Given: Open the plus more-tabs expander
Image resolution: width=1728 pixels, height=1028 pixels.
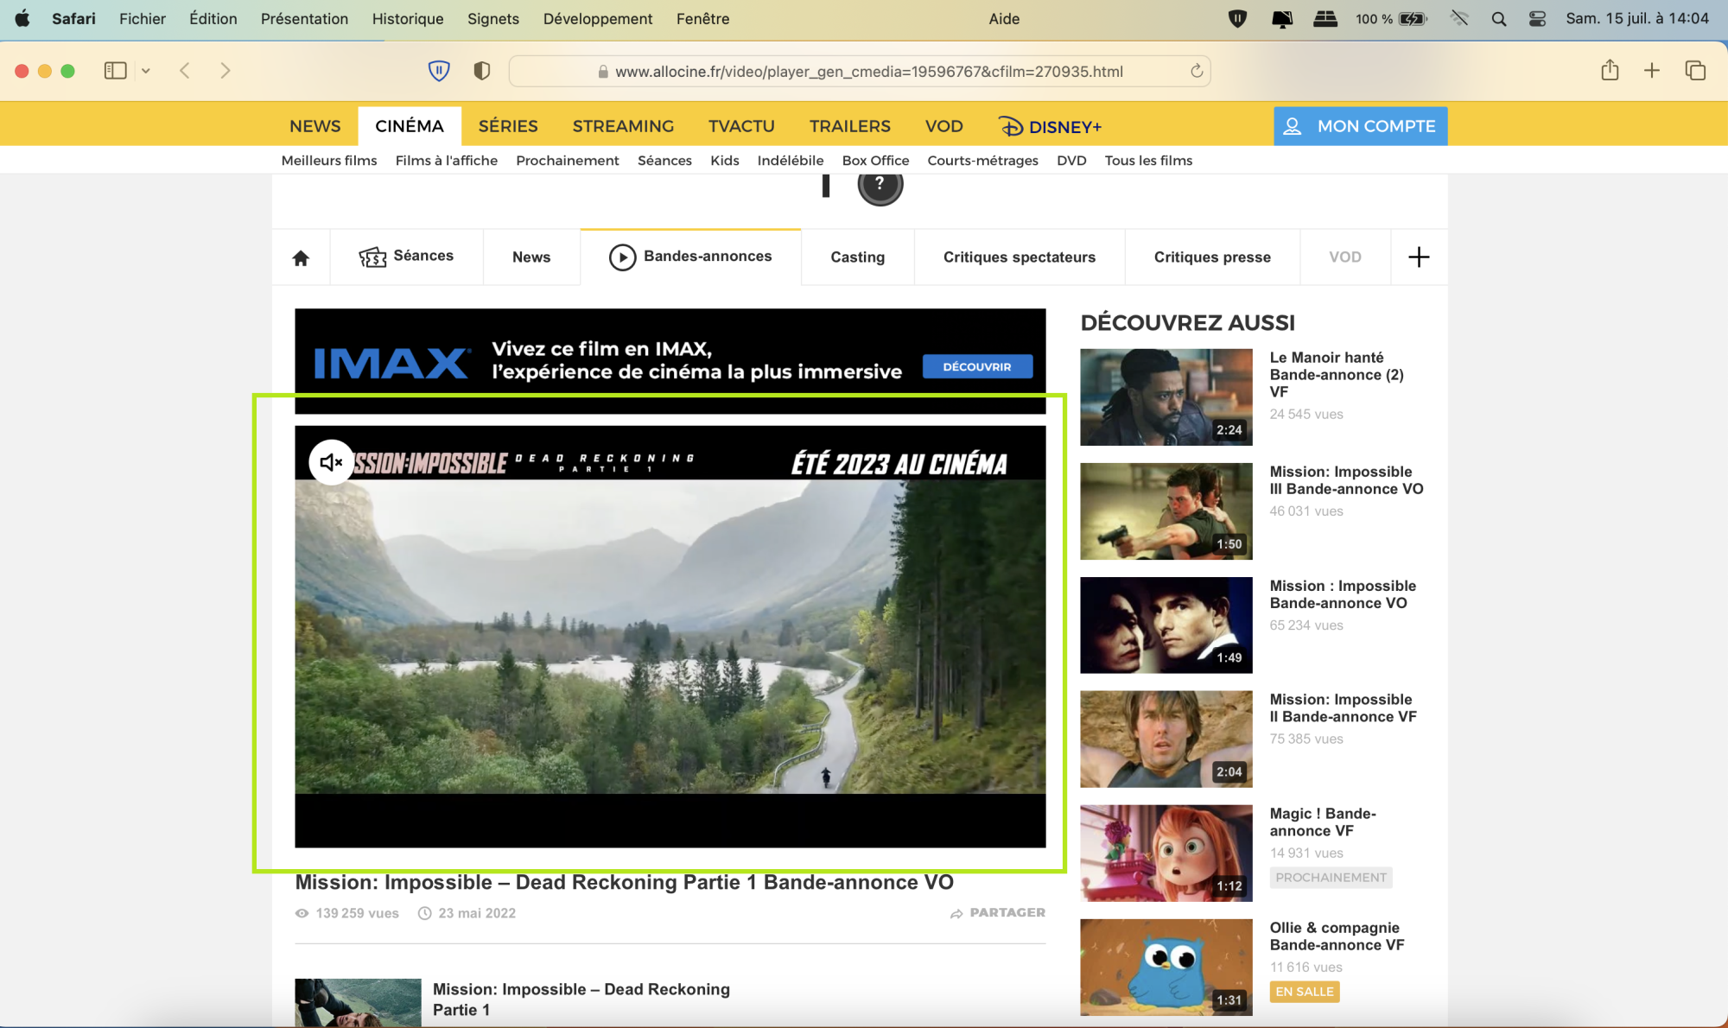Looking at the screenshot, I should click(1419, 257).
